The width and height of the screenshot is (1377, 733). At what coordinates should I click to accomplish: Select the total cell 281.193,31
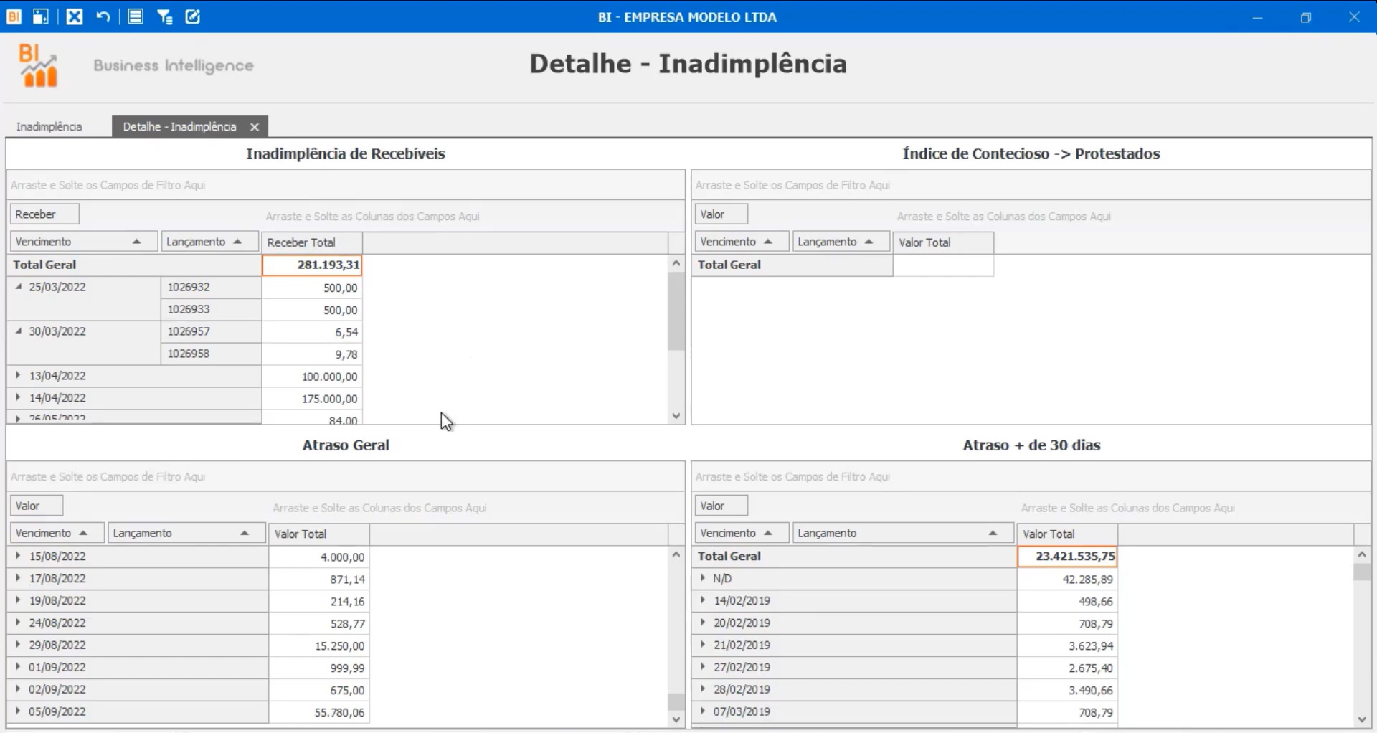(x=312, y=265)
